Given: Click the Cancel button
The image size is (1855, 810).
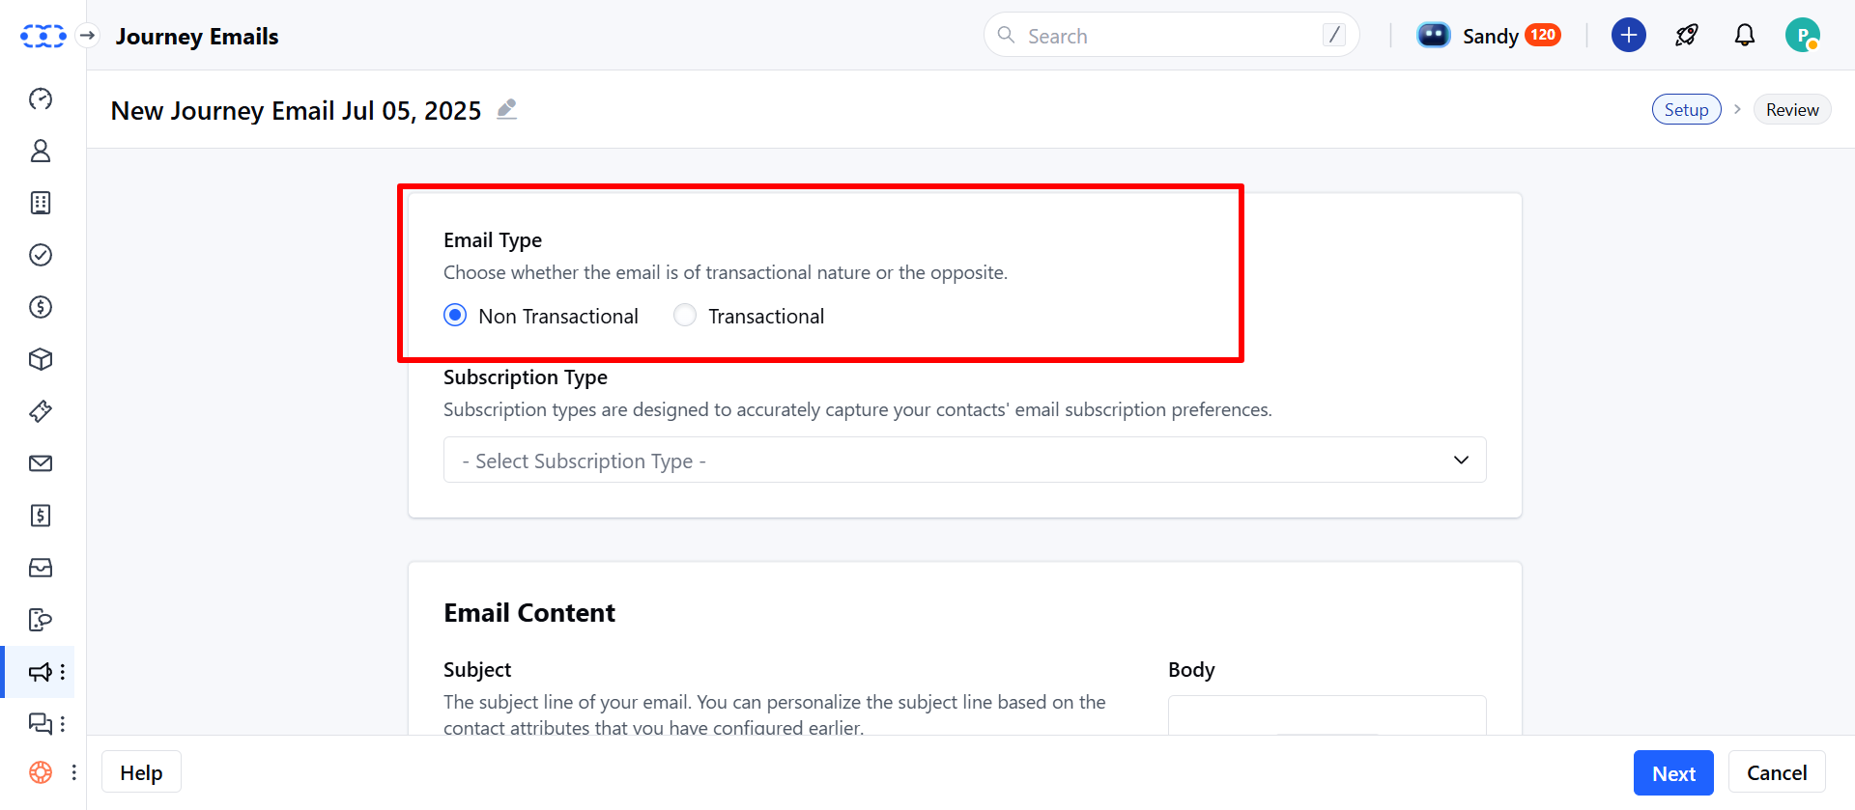Looking at the screenshot, I should click(x=1777, y=773).
